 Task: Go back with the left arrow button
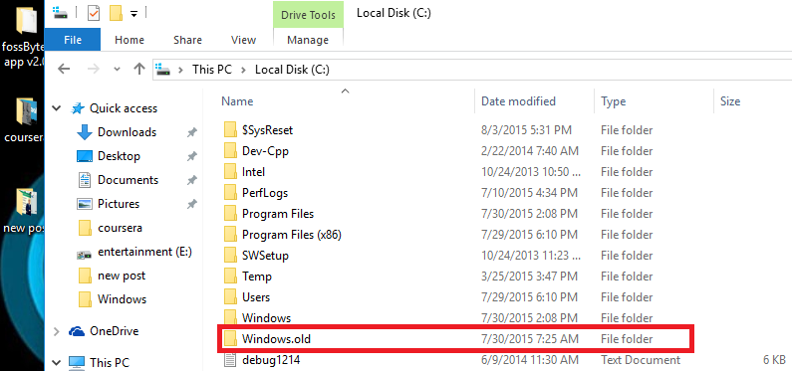click(64, 69)
